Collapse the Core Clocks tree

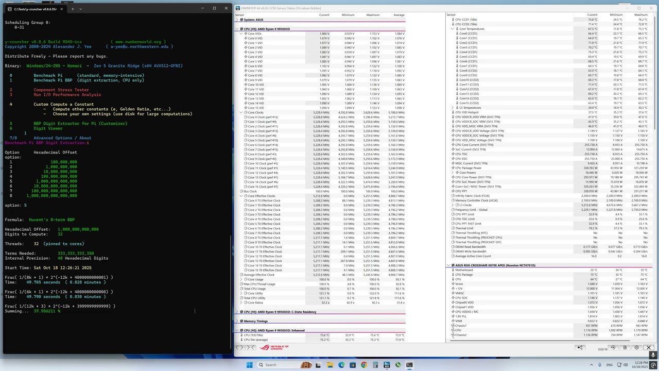pos(241,112)
